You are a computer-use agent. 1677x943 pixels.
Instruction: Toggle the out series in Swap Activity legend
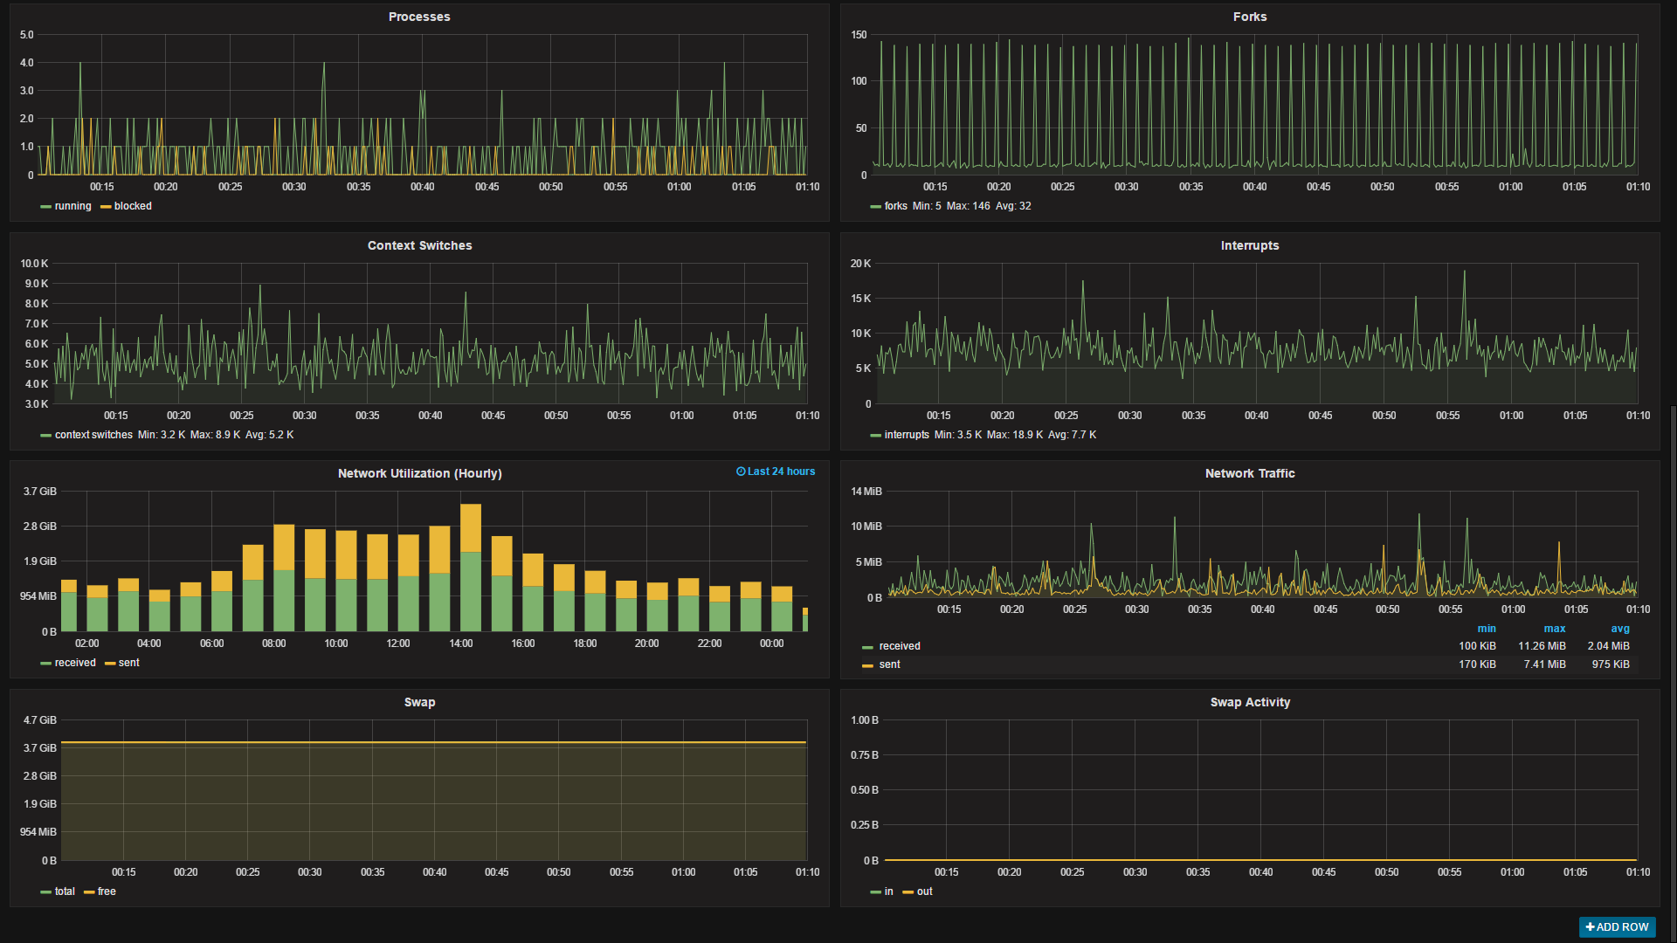pos(924,891)
